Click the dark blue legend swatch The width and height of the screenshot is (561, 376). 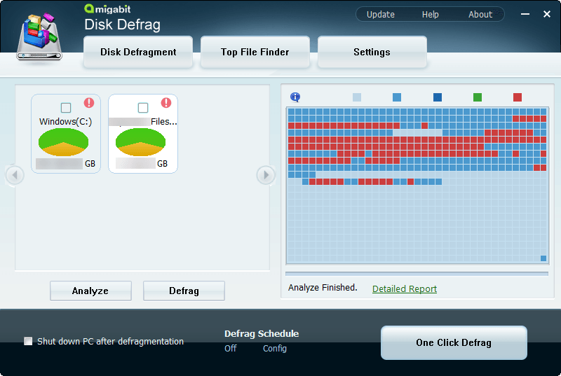(437, 97)
